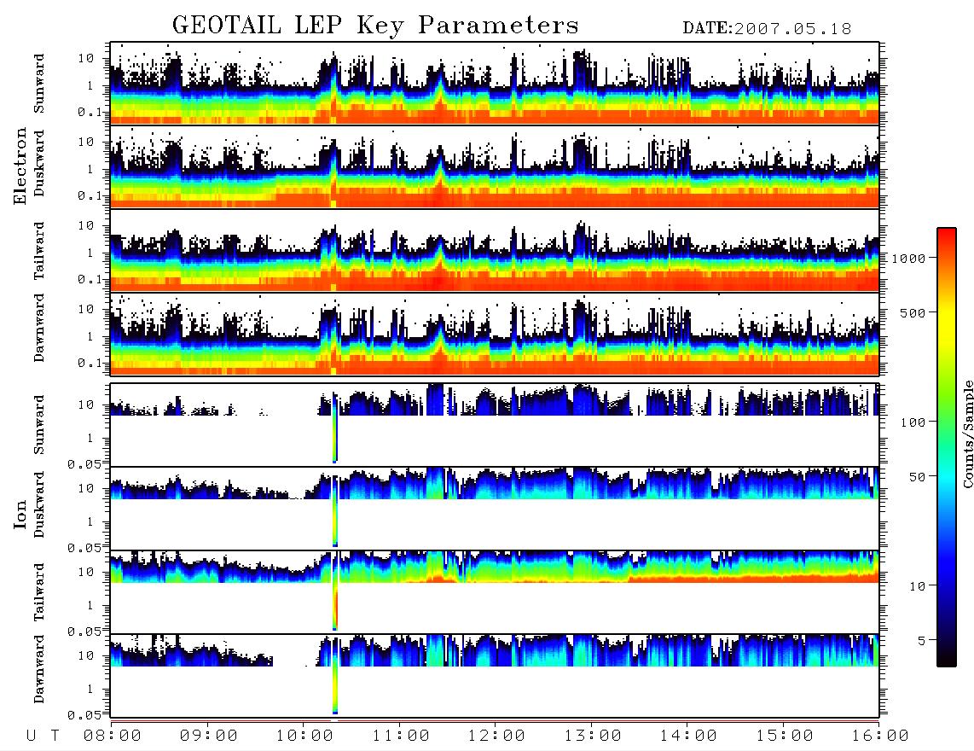The width and height of the screenshot is (974, 751).
Task: Click the rainbow color bar legend
Action: coord(947,447)
